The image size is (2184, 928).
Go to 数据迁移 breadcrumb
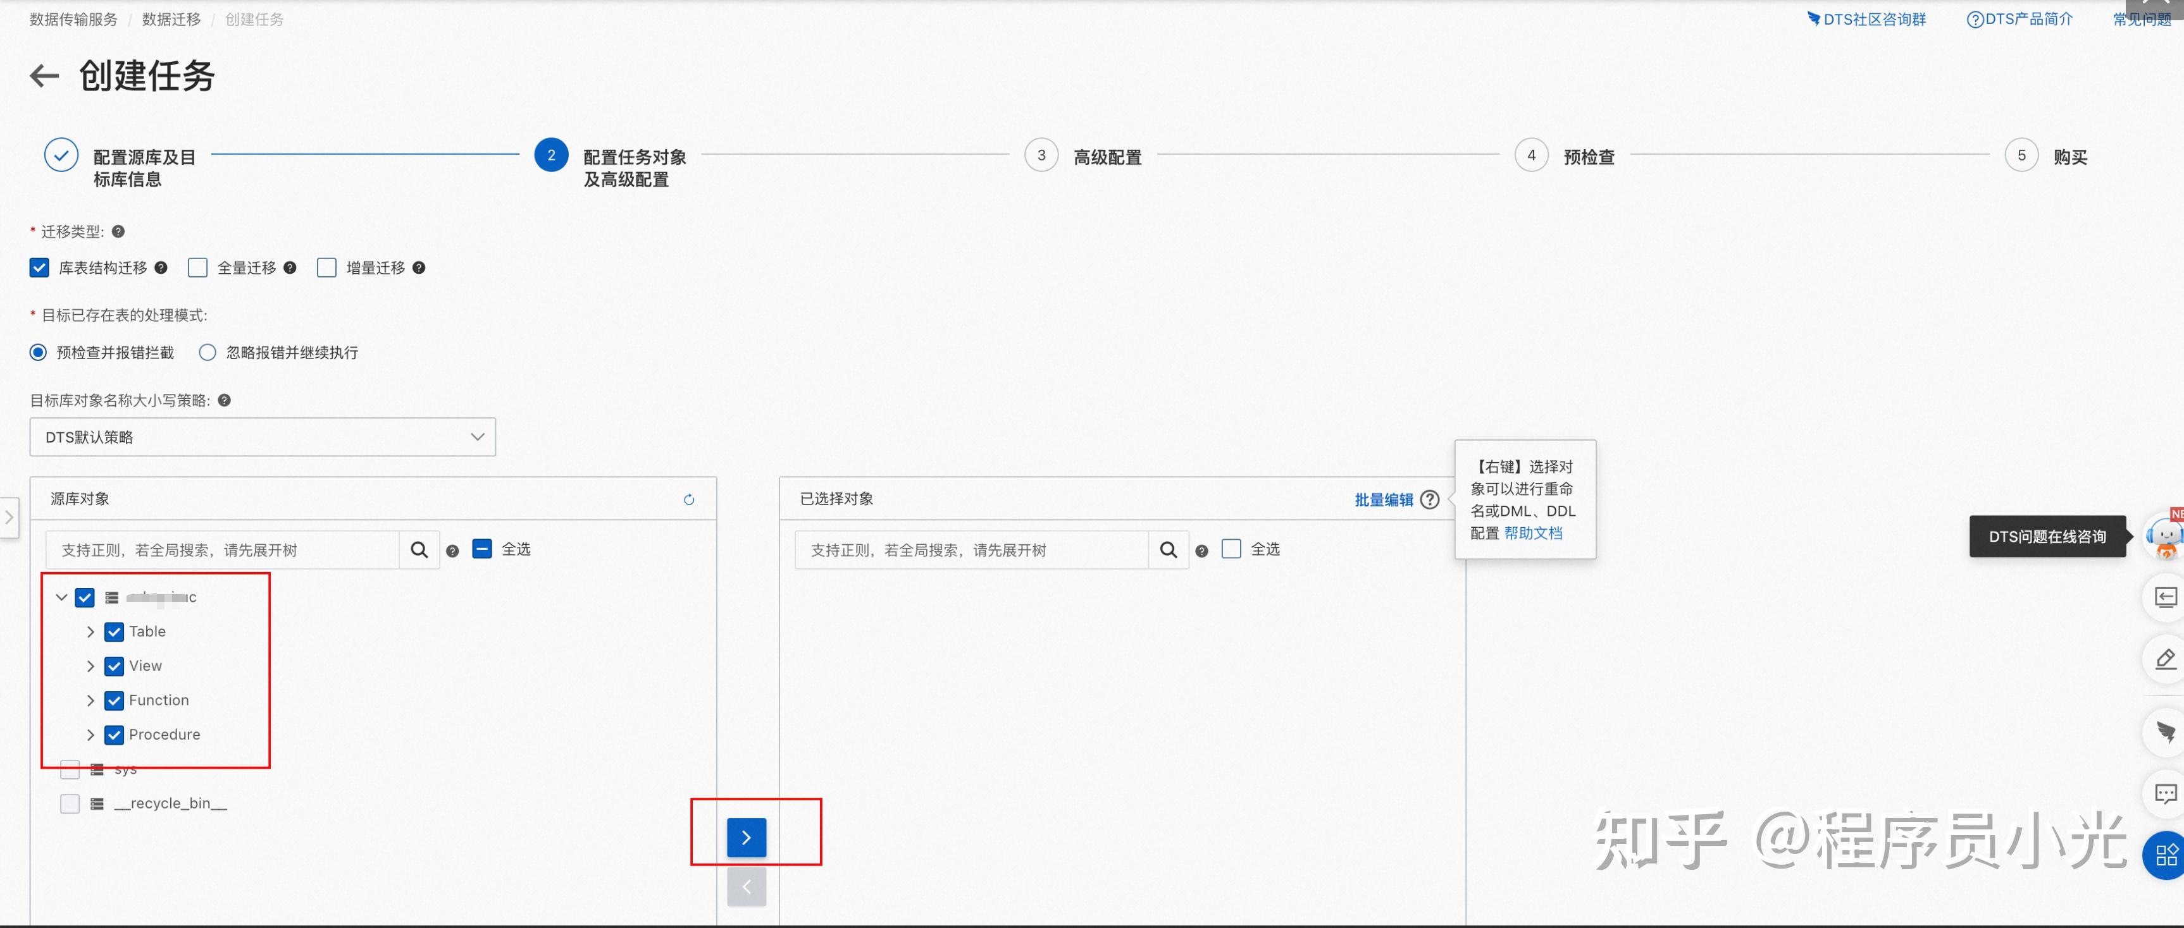171,20
